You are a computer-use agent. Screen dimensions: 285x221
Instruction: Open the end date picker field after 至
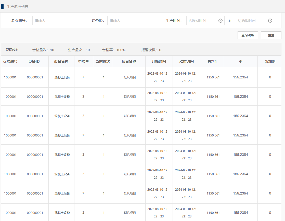click(x=252, y=21)
